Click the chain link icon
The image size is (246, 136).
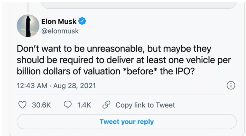[x=106, y=105]
